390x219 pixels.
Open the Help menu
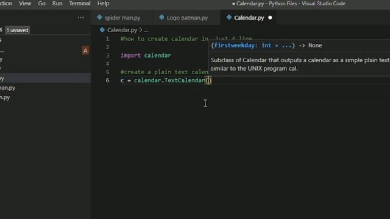click(103, 4)
